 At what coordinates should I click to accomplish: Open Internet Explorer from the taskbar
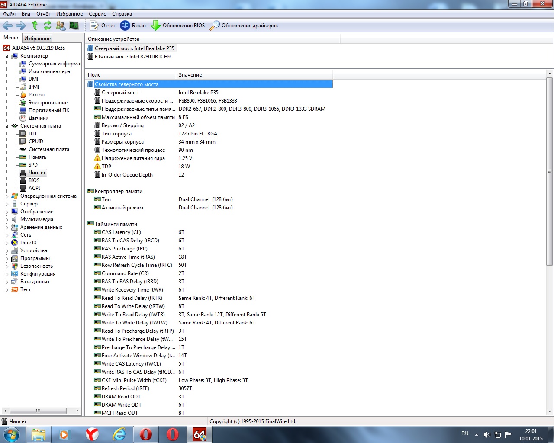[119, 434]
